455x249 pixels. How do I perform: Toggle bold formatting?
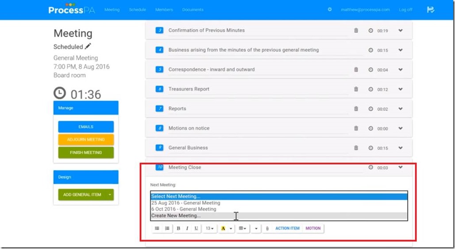tap(178, 229)
